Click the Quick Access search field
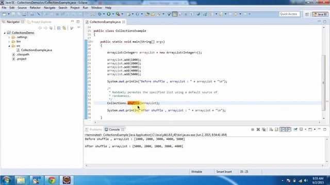 point(289,14)
